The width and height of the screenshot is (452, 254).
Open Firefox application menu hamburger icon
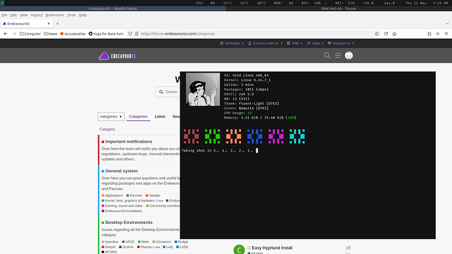point(446,33)
